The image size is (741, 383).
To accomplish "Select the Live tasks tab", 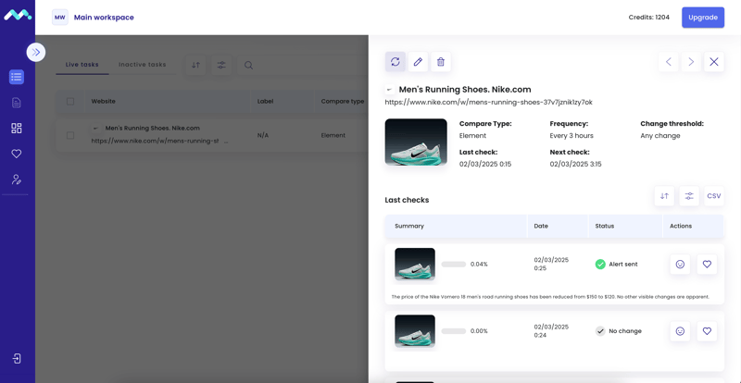I will pos(82,65).
